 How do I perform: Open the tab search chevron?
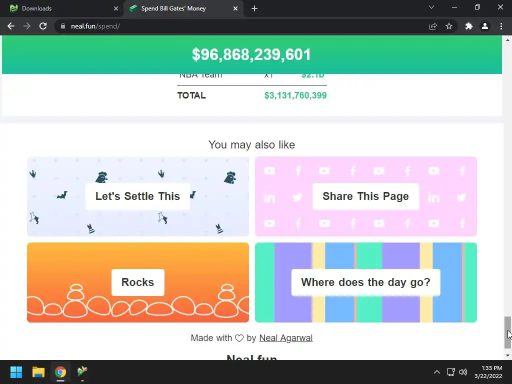(x=431, y=7)
